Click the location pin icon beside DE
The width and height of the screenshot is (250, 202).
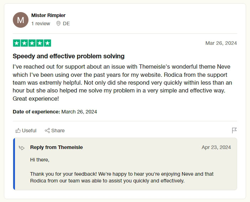(58, 23)
